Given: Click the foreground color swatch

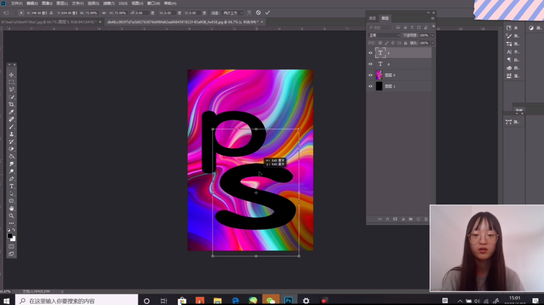Looking at the screenshot, I should 10,236.
